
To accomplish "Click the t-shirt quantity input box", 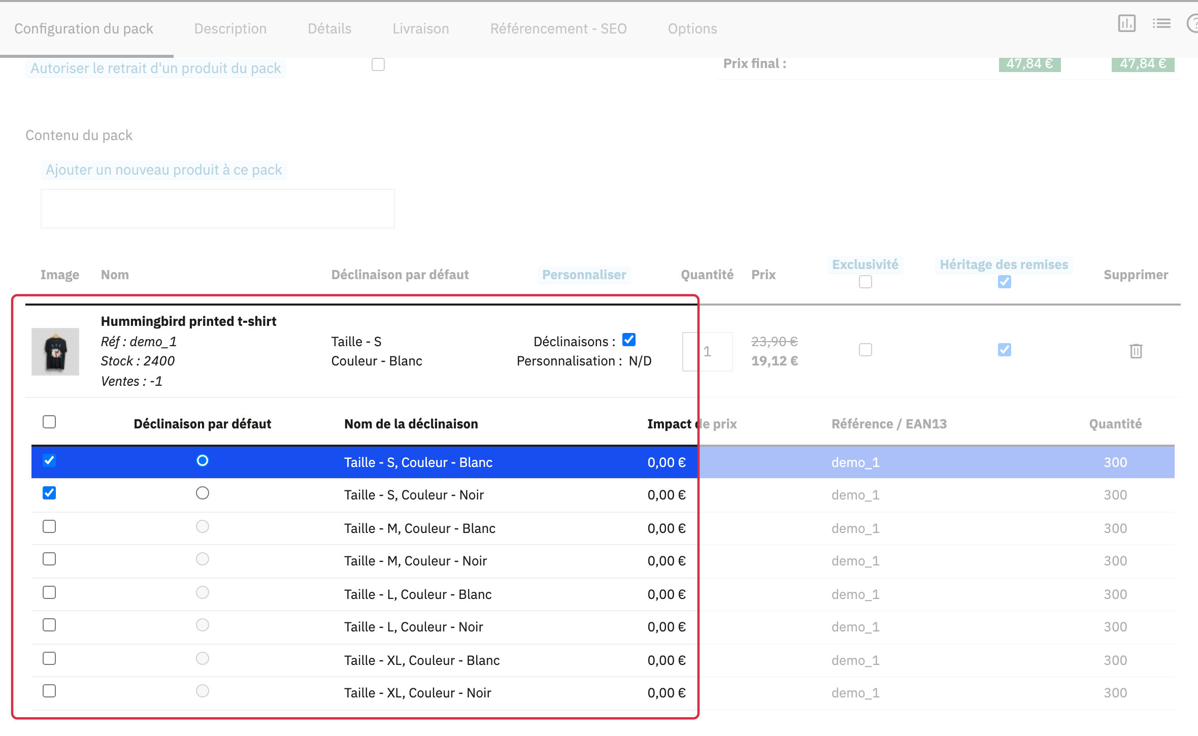I will click(x=708, y=351).
